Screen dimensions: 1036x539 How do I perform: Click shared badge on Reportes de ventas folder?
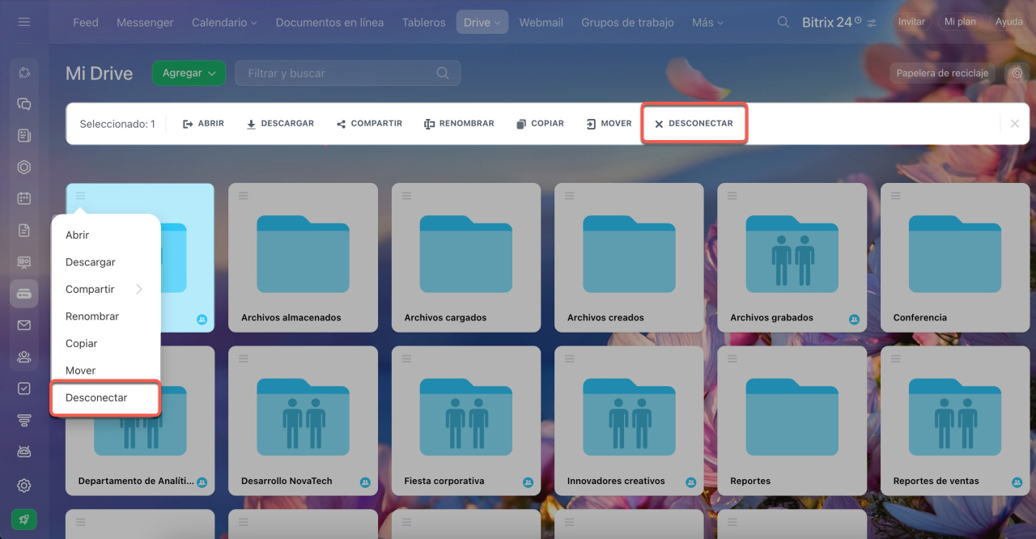tap(1017, 482)
